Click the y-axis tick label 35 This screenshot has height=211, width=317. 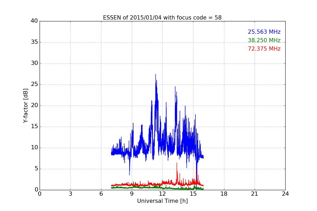34,42
